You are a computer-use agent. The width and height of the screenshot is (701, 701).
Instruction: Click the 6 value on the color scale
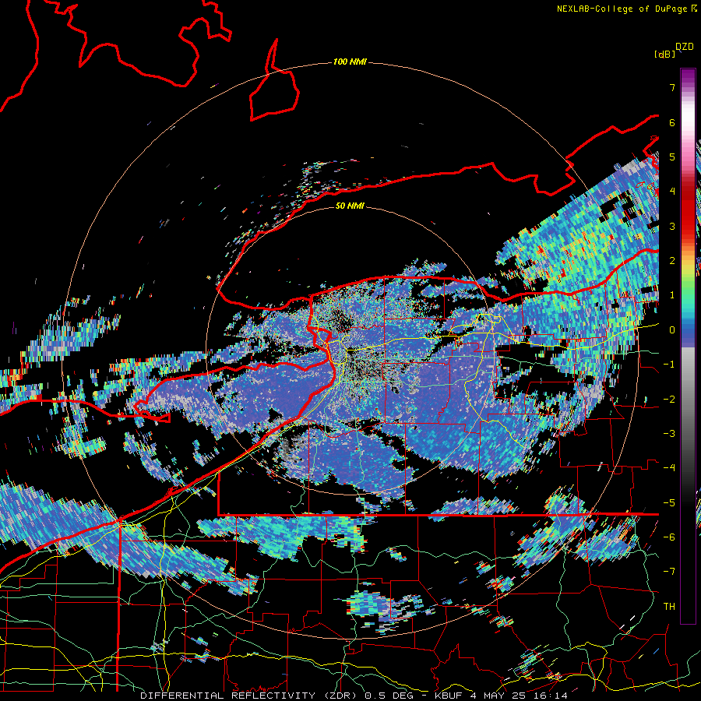coord(672,122)
